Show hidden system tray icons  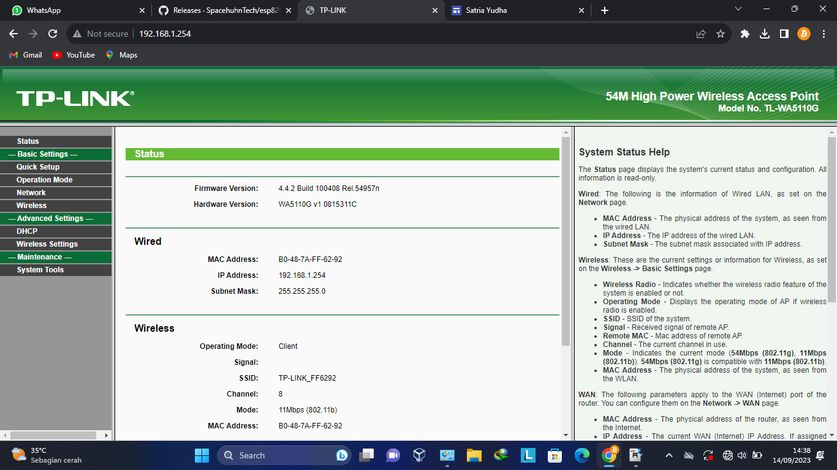(x=669, y=455)
